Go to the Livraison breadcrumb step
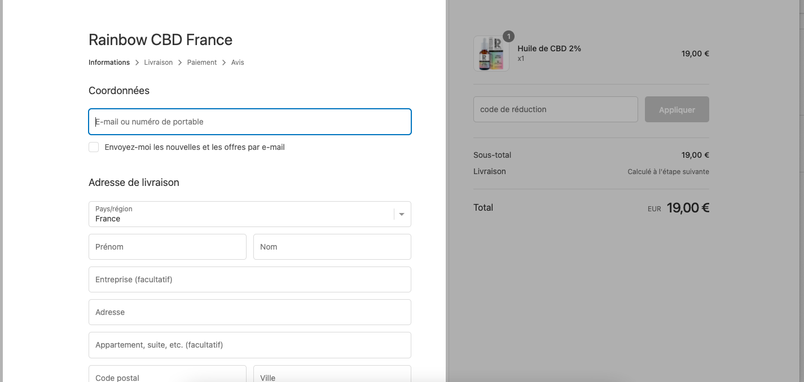This screenshot has height=382, width=804. pyautogui.click(x=159, y=63)
